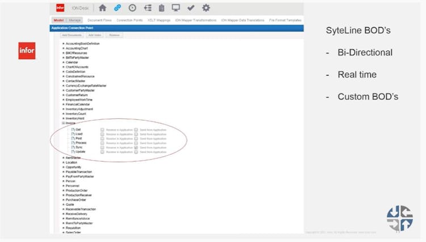This screenshot has height=242, width=426.
Task: Open the File Format Templates tab
Action: pyautogui.click(x=285, y=20)
